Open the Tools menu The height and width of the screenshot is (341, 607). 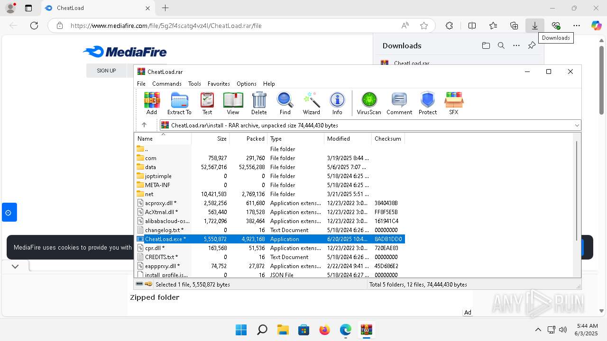[194, 83]
